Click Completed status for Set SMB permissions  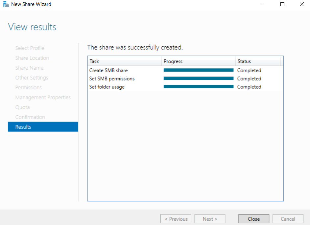click(249, 79)
